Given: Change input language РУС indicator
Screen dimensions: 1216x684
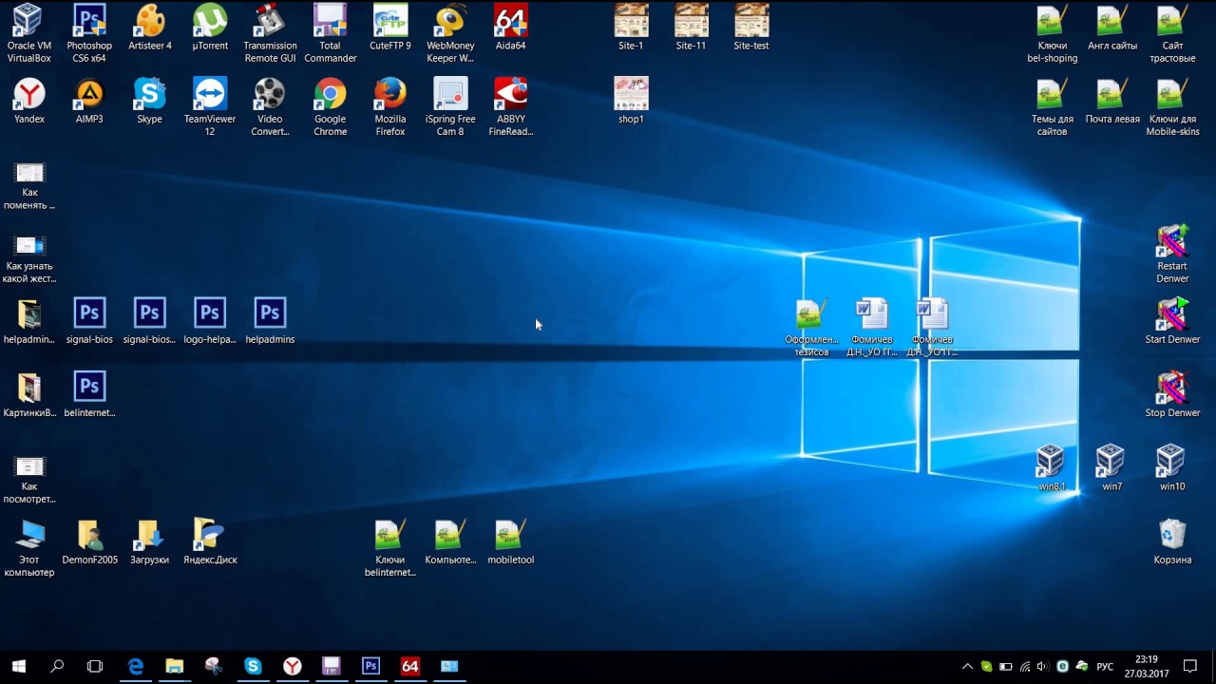Looking at the screenshot, I should 1105,667.
